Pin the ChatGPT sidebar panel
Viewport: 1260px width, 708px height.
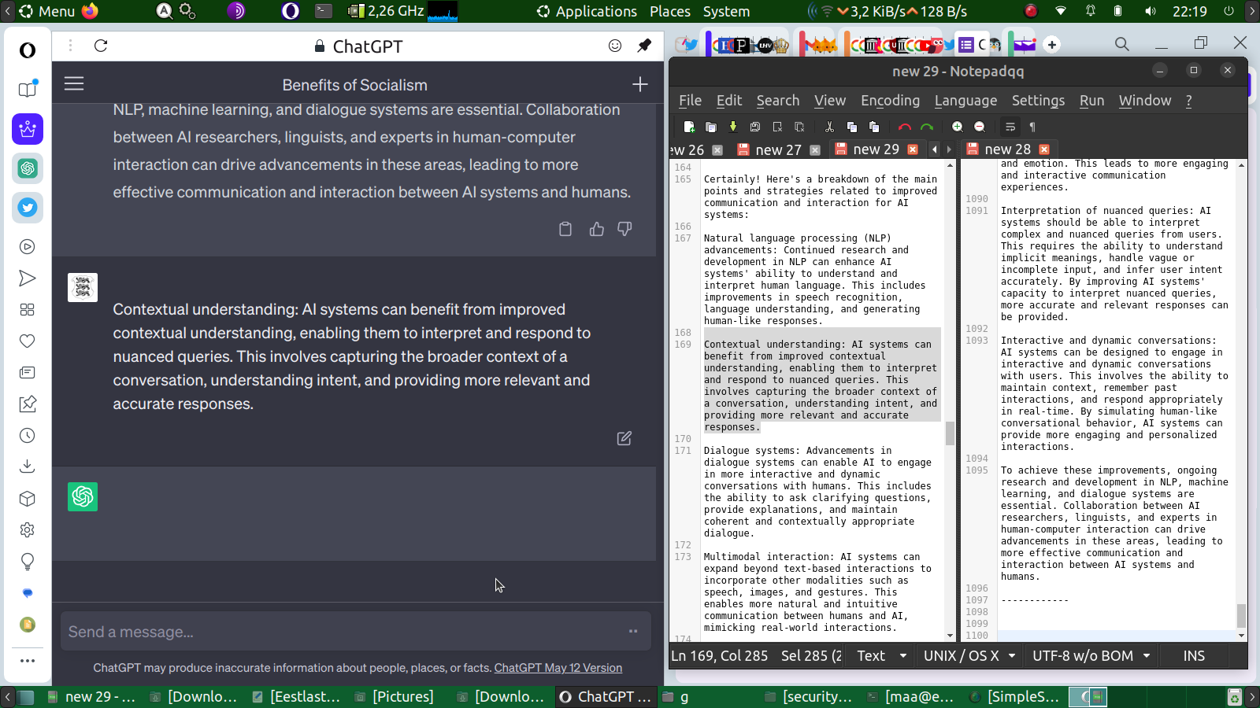(644, 46)
